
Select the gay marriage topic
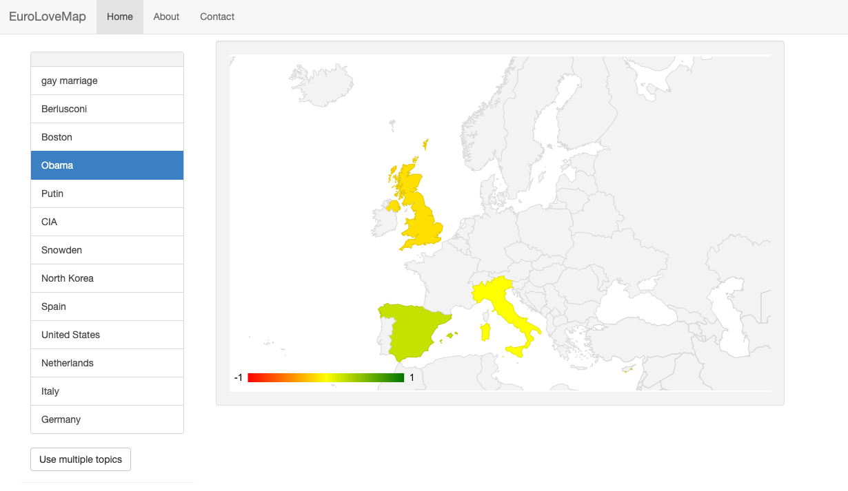(107, 81)
